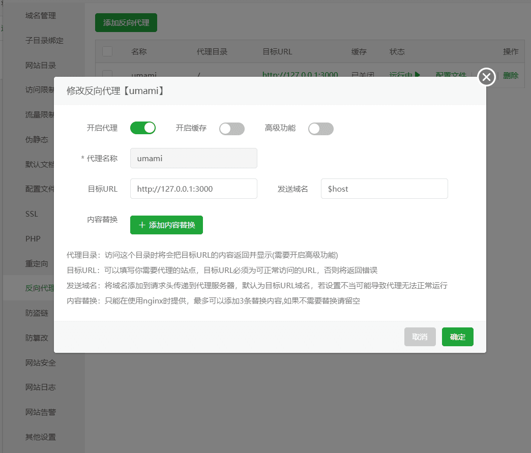Turn on the 高级功能 toggle
The height and width of the screenshot is (453, 531).
(321, 129)
